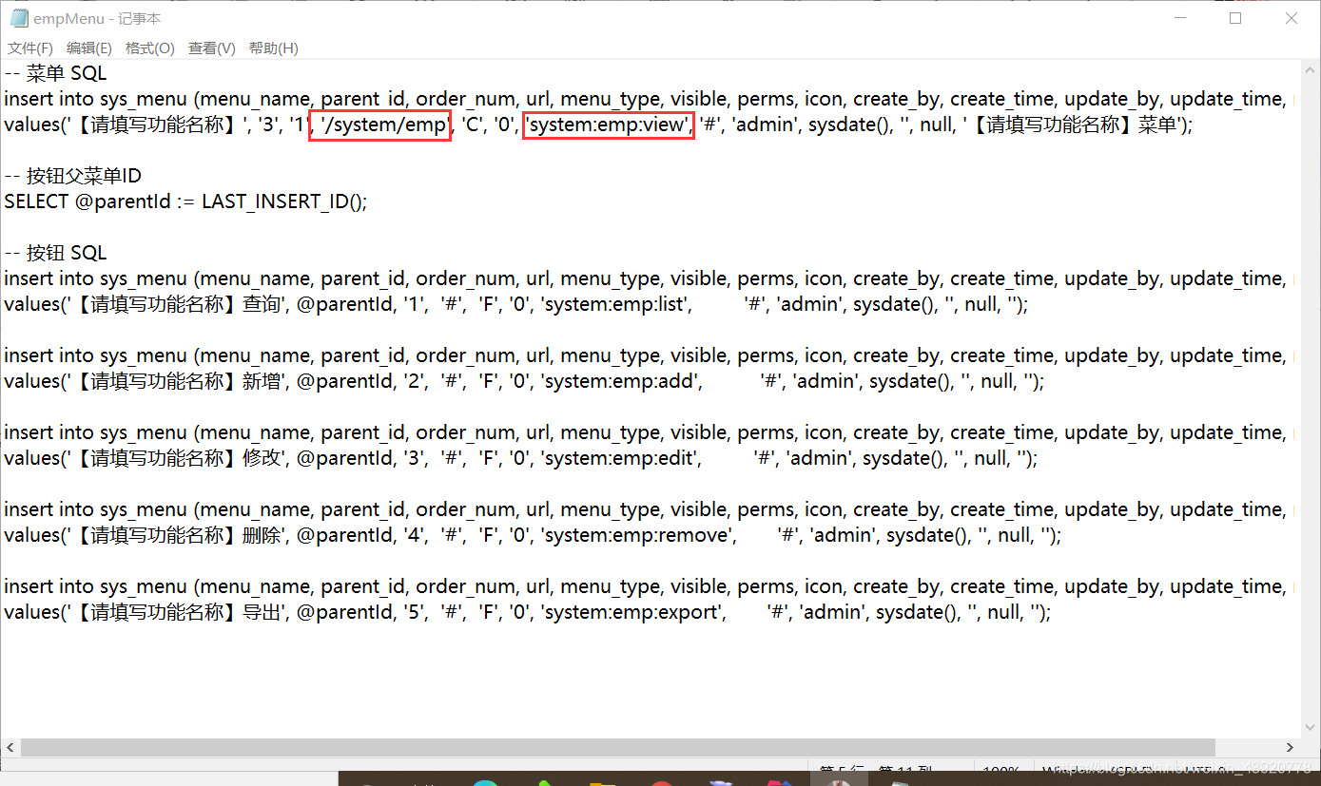Click the Notepad icon in the title bar
The image size is (1321, 786).
tap(18, 18)
